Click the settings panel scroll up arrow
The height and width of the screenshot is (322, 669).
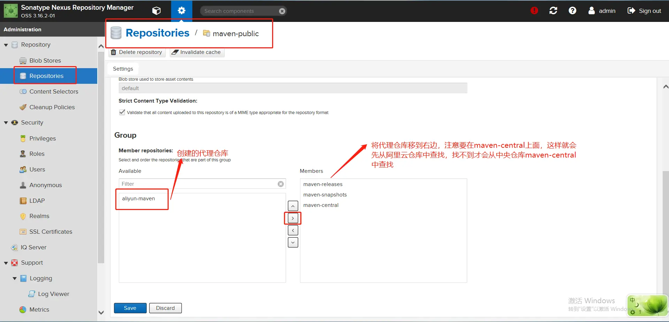click(x=666, y=87)
